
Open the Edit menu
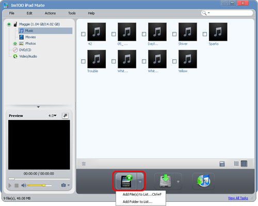[x=29, y=13]
